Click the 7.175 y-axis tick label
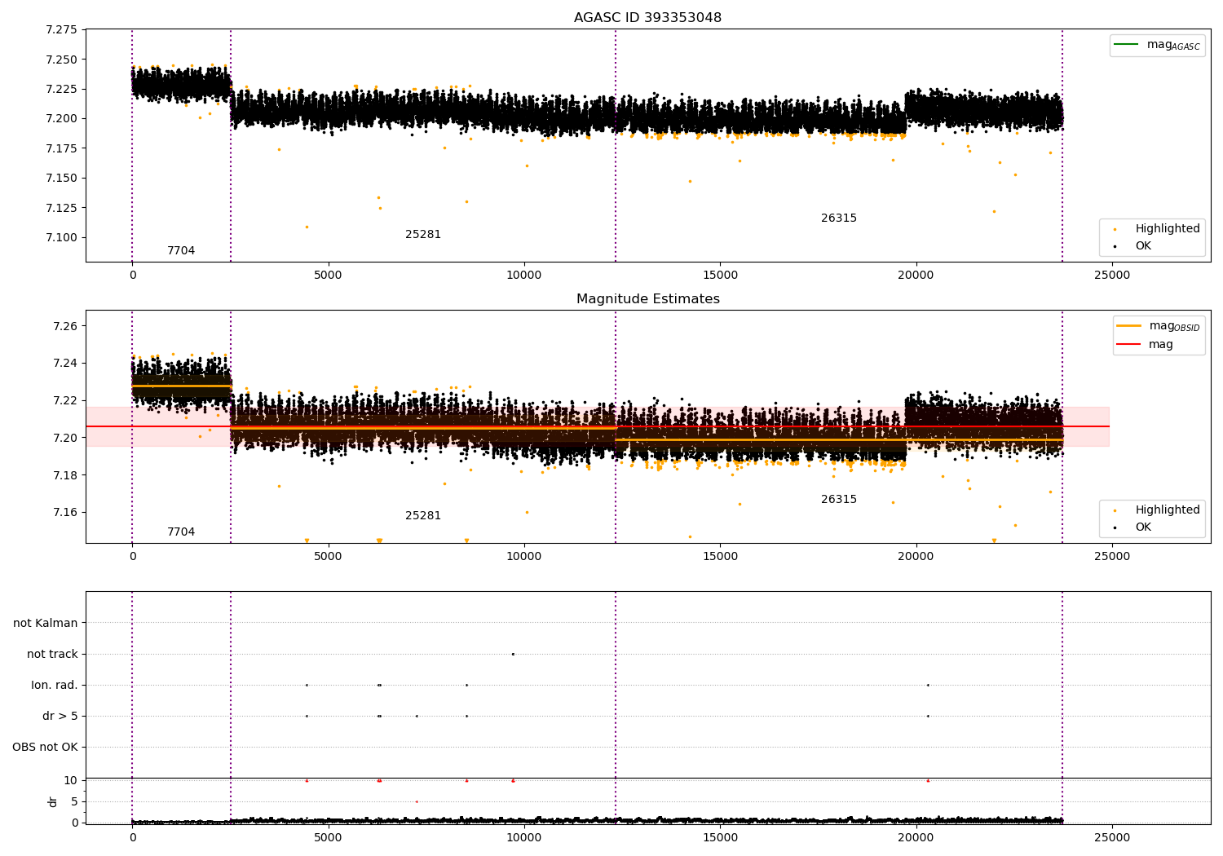Image resolution: width=1223 pixels, height=856 pixels. coord(61,148)
